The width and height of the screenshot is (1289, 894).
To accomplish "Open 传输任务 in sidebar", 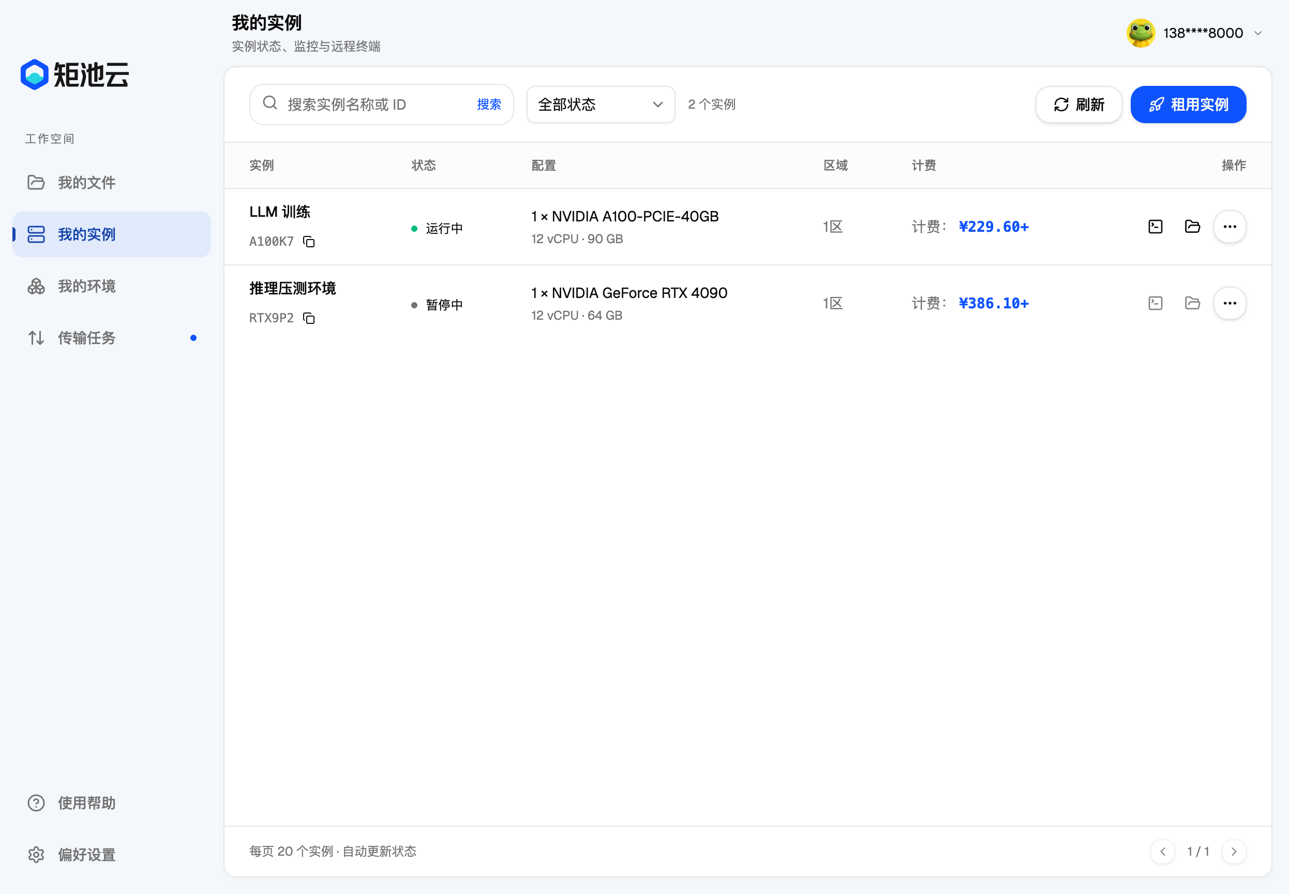I will [111, 338].
